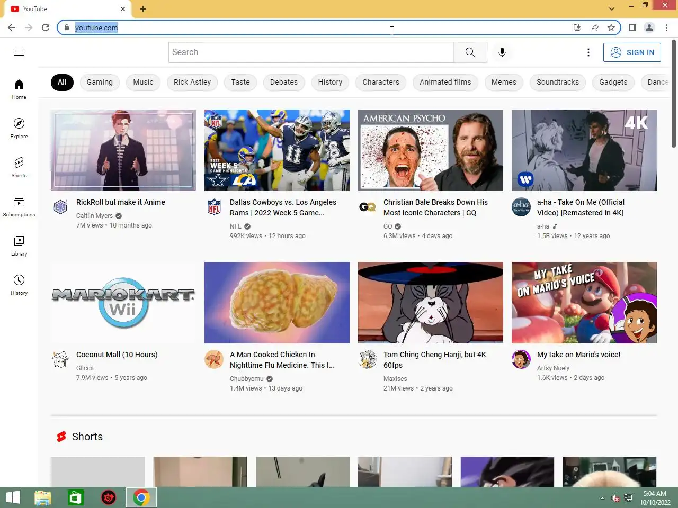Click browser forward arrow

tap(29, 28)
